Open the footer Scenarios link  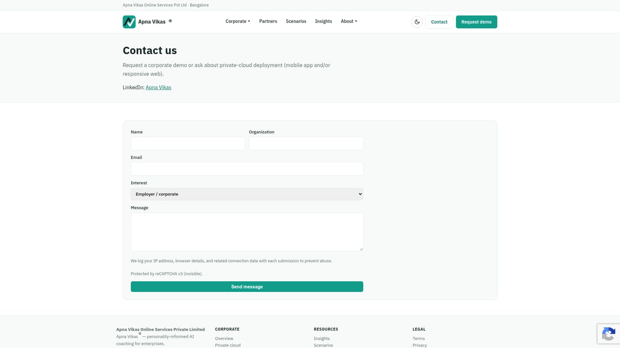point(324,345)
